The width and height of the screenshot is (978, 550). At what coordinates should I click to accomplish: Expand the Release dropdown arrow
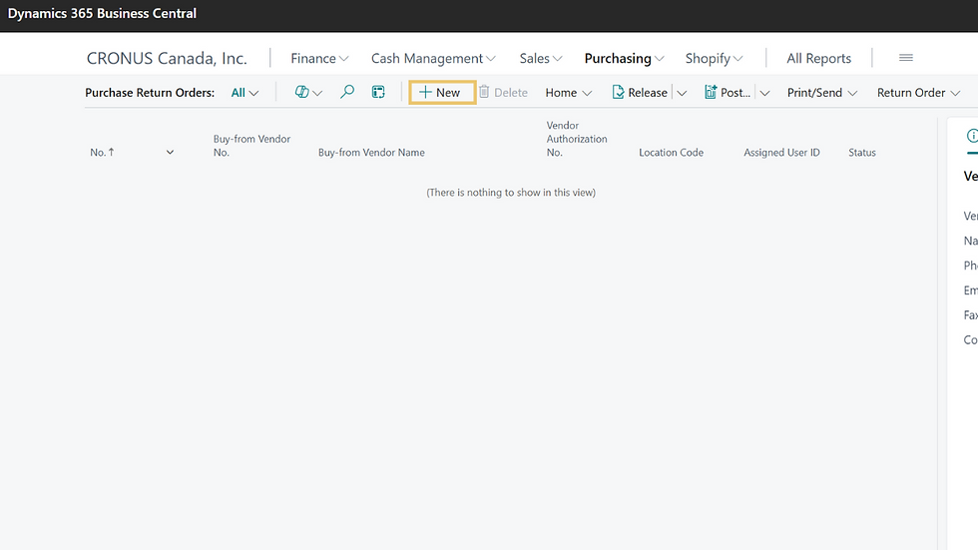click(x=682, y=93)
